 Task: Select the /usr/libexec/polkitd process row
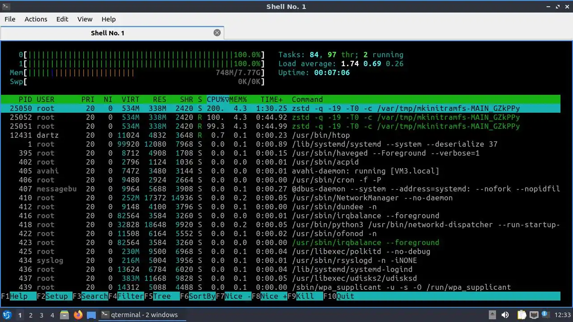pos(281,251)
